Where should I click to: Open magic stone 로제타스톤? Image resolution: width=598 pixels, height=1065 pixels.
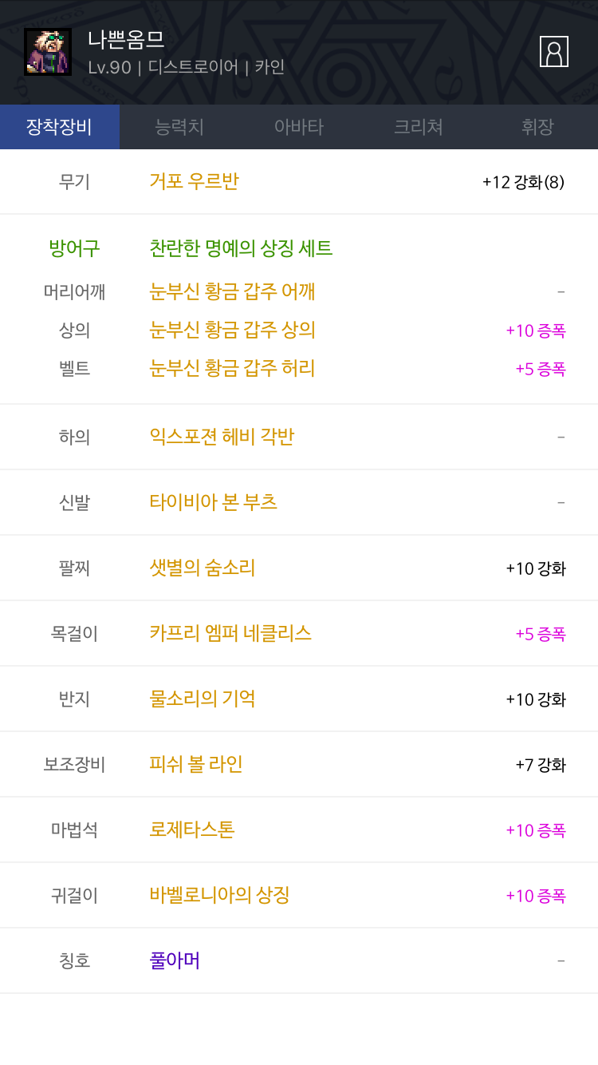click(x=192, y=829)
